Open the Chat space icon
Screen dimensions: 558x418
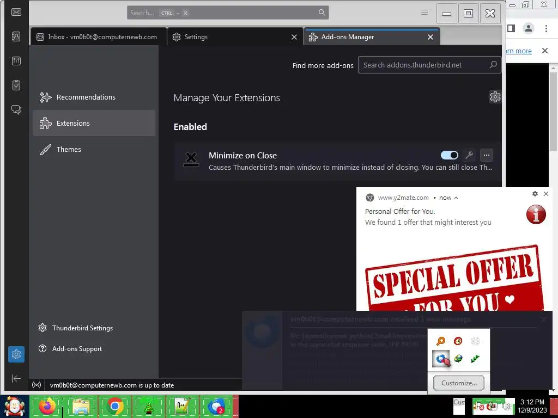click(x=16, y=109)
